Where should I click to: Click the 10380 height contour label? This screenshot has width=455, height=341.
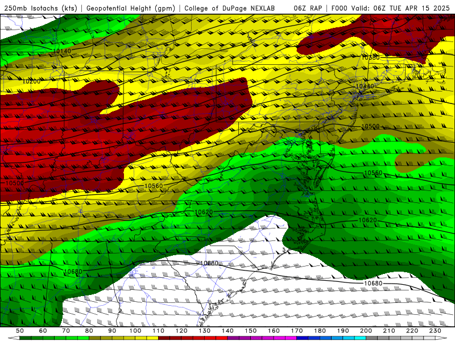(x=370, y=57)
